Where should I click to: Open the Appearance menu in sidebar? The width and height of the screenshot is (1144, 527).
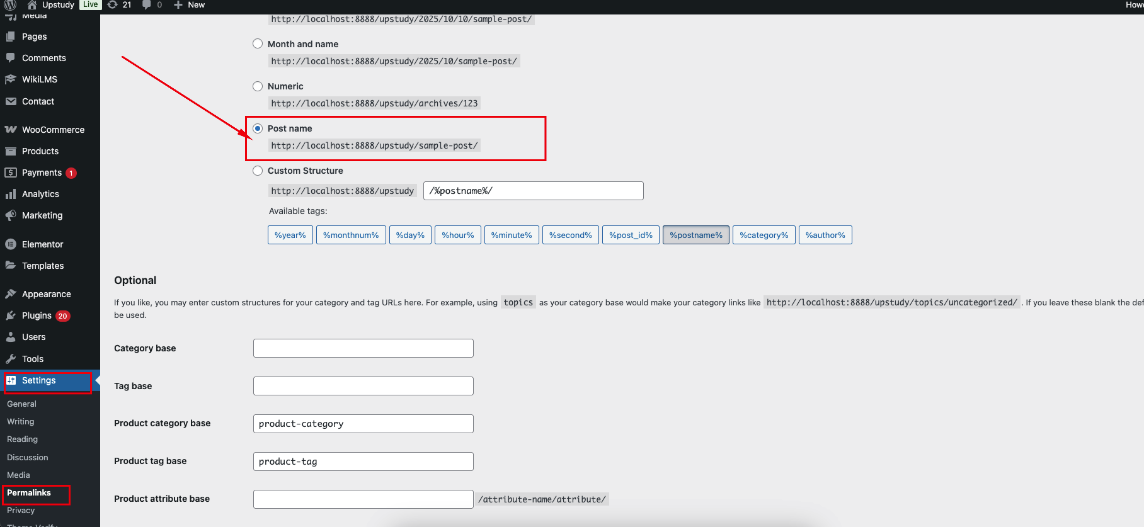(x=46, y=294)
